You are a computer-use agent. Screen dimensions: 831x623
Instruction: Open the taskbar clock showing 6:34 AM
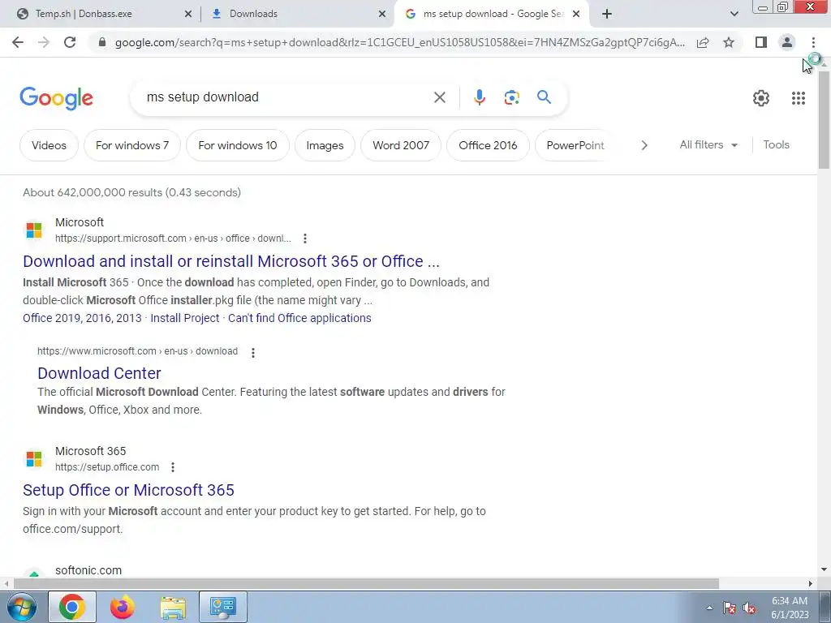790,608
